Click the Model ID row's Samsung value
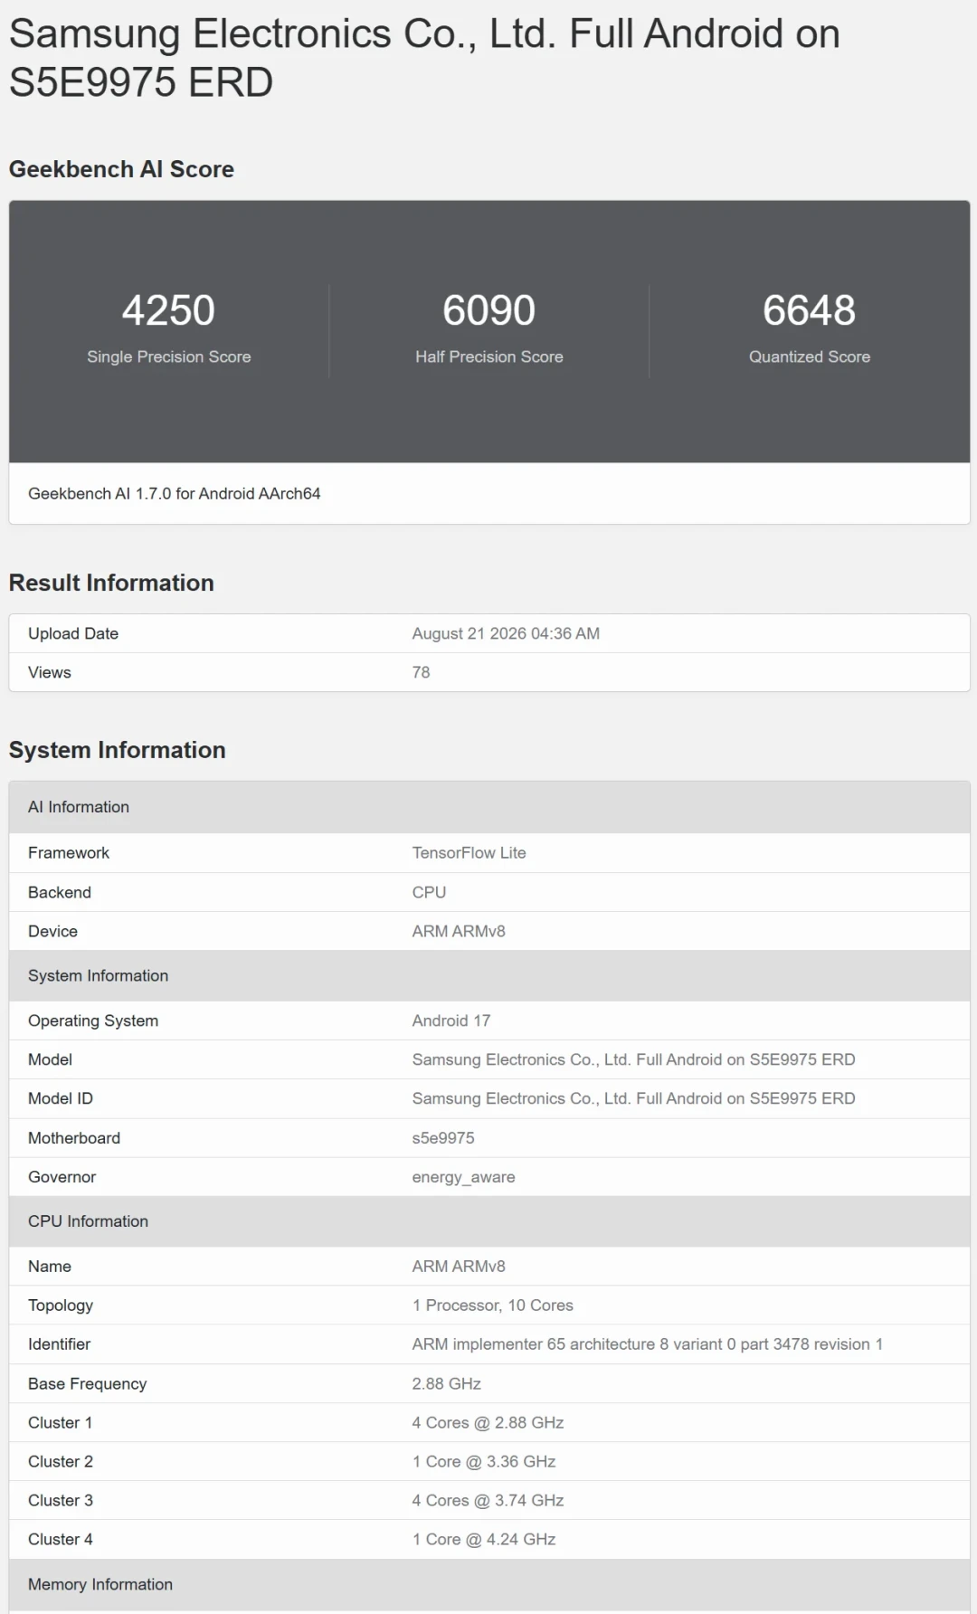Screen dimensions: 977x1614 (633, 1098)
